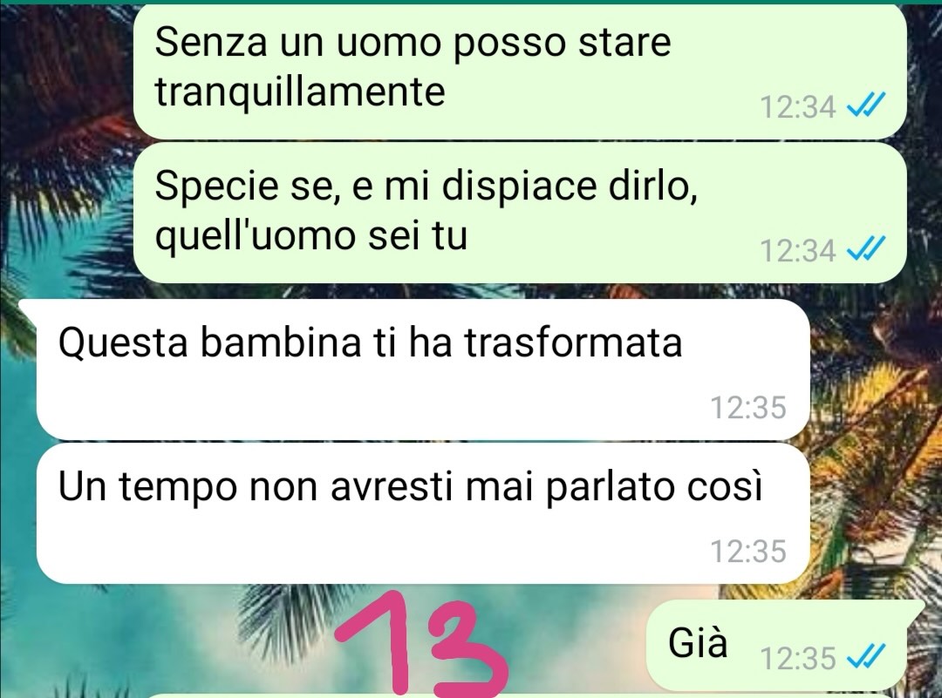The width and height of the screenshot is (942, 698).
Task: Click the word 'tranquillamente' in first bubble
Action: pyautogui.click(x=300, y=91)
